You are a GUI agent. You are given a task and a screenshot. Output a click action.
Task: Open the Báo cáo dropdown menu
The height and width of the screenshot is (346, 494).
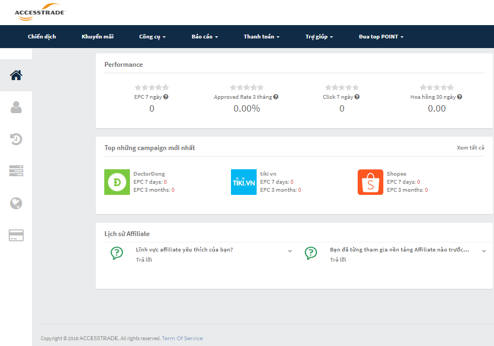click(205, 37)
